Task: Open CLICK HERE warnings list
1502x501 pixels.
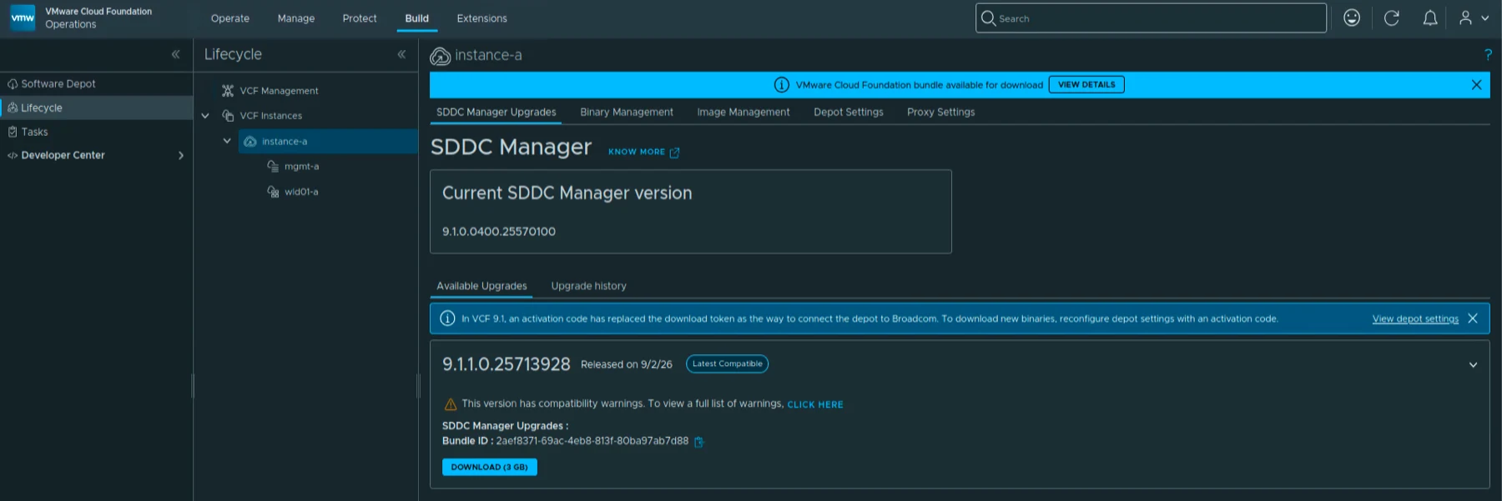Action: click(x=815, y=404)
